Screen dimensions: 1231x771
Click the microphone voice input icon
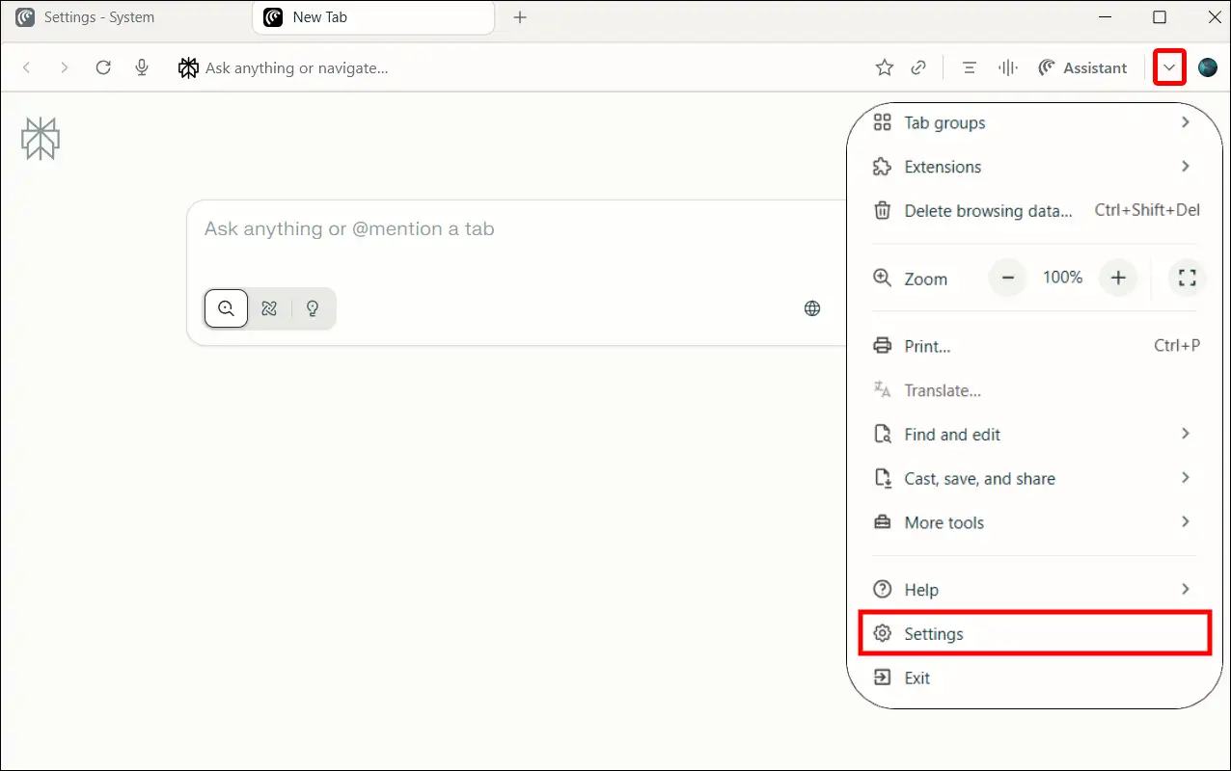click(x=142, y=67)
